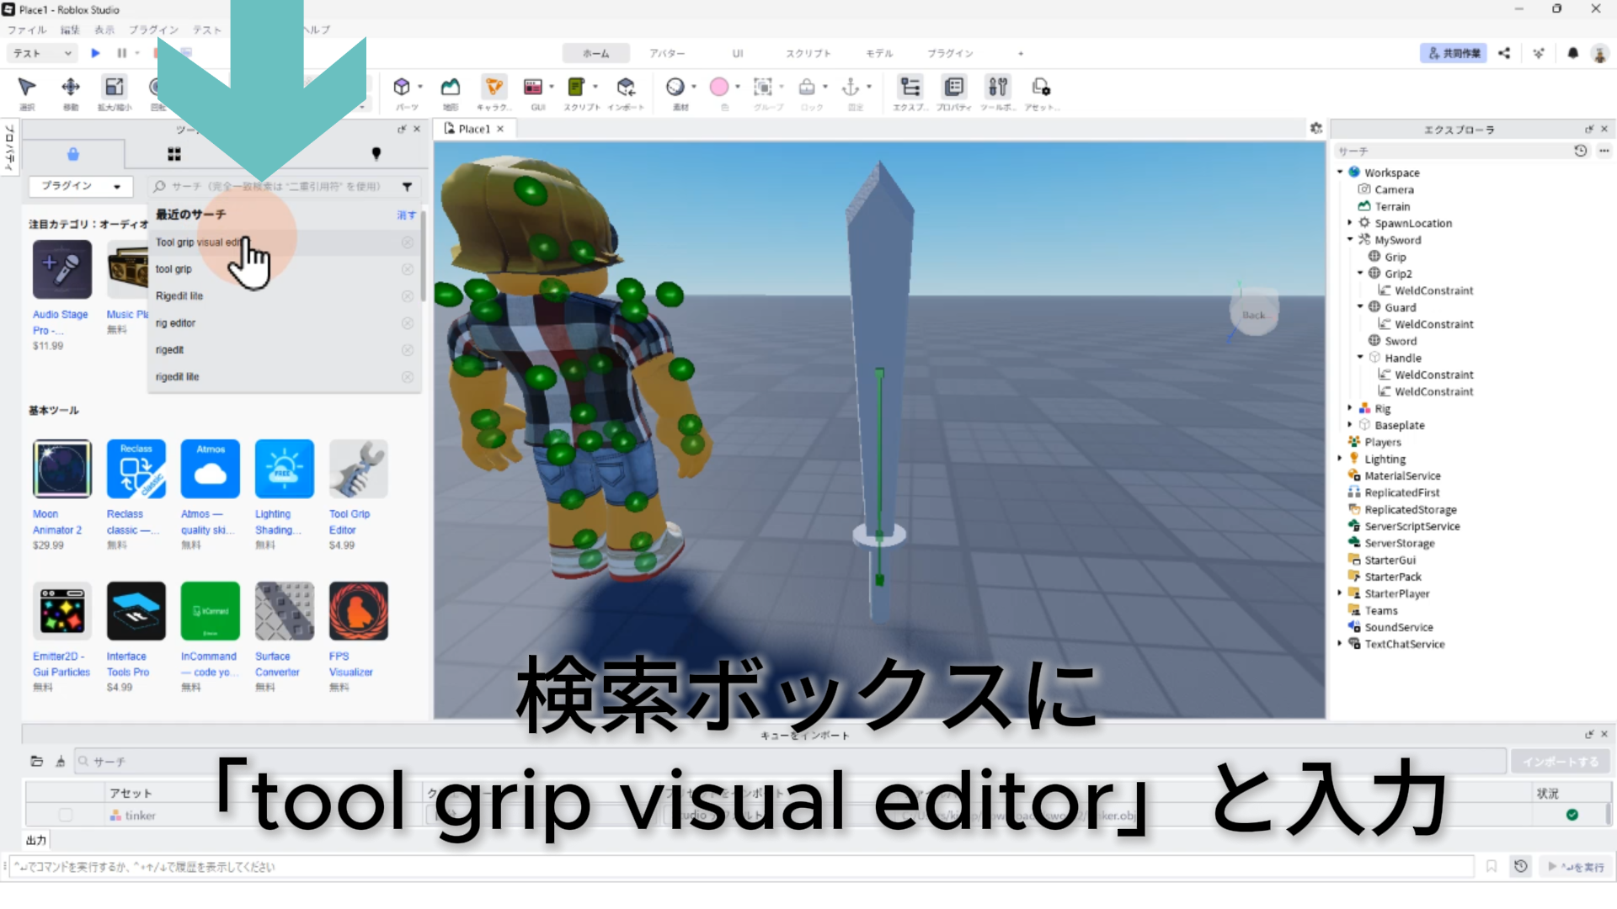1617x909 pixels.
Task: Select the Move (移動) tool
Action: (71, 88)
